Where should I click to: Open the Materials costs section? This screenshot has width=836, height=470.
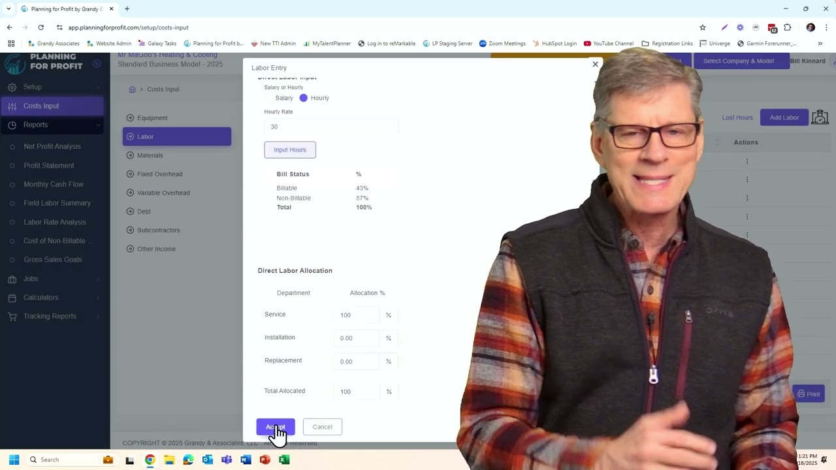click(177, 155)
